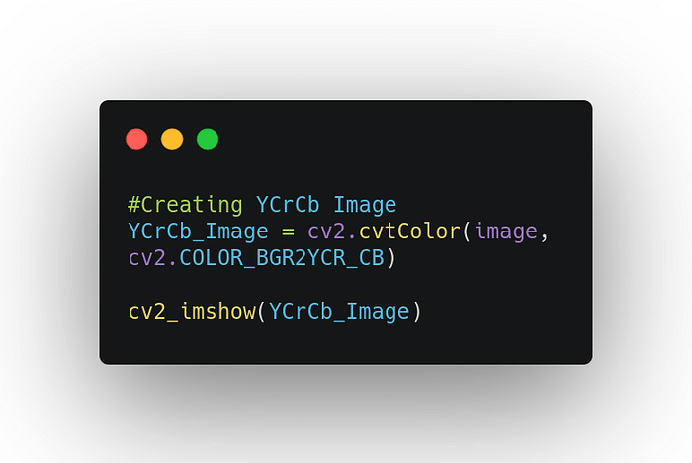Click 'YCrCb' in the comment line
The width and height of the screenshot is (692, 463).
(x=288, y=205)
